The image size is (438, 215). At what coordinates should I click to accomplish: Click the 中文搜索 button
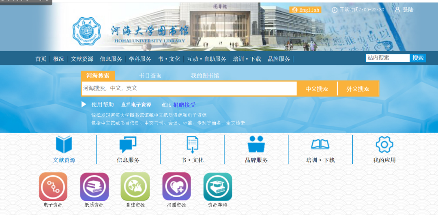pos(317,88)
